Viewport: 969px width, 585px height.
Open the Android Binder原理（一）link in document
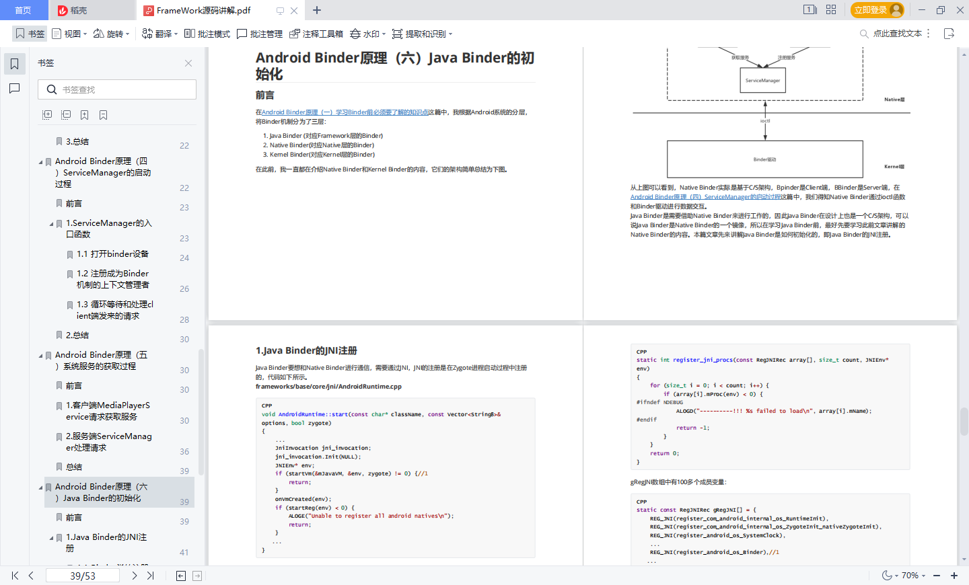coord(345,112)
